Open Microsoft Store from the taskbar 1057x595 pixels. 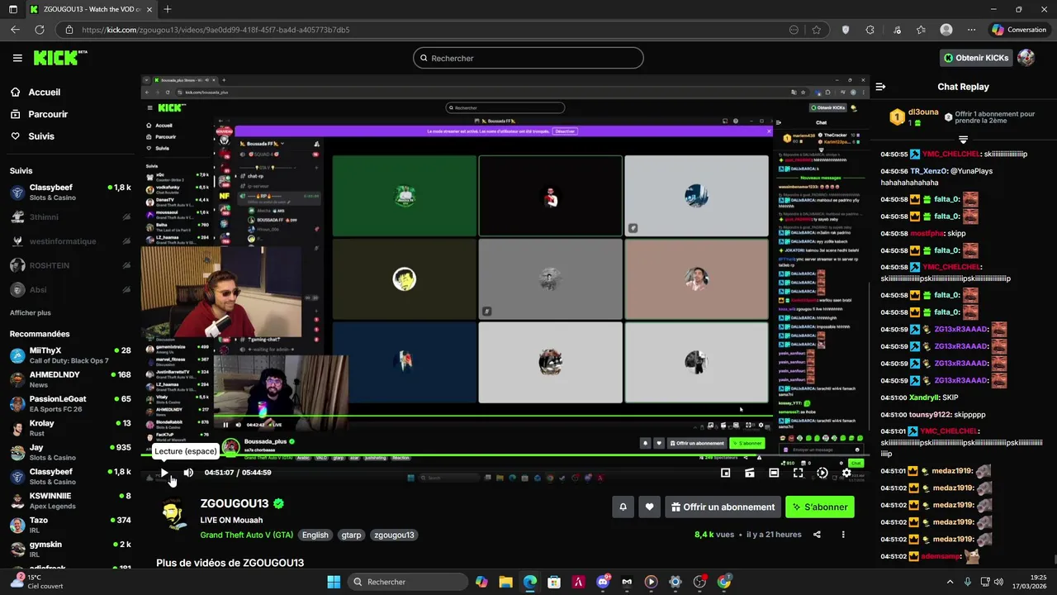click(x=554, y=582)
